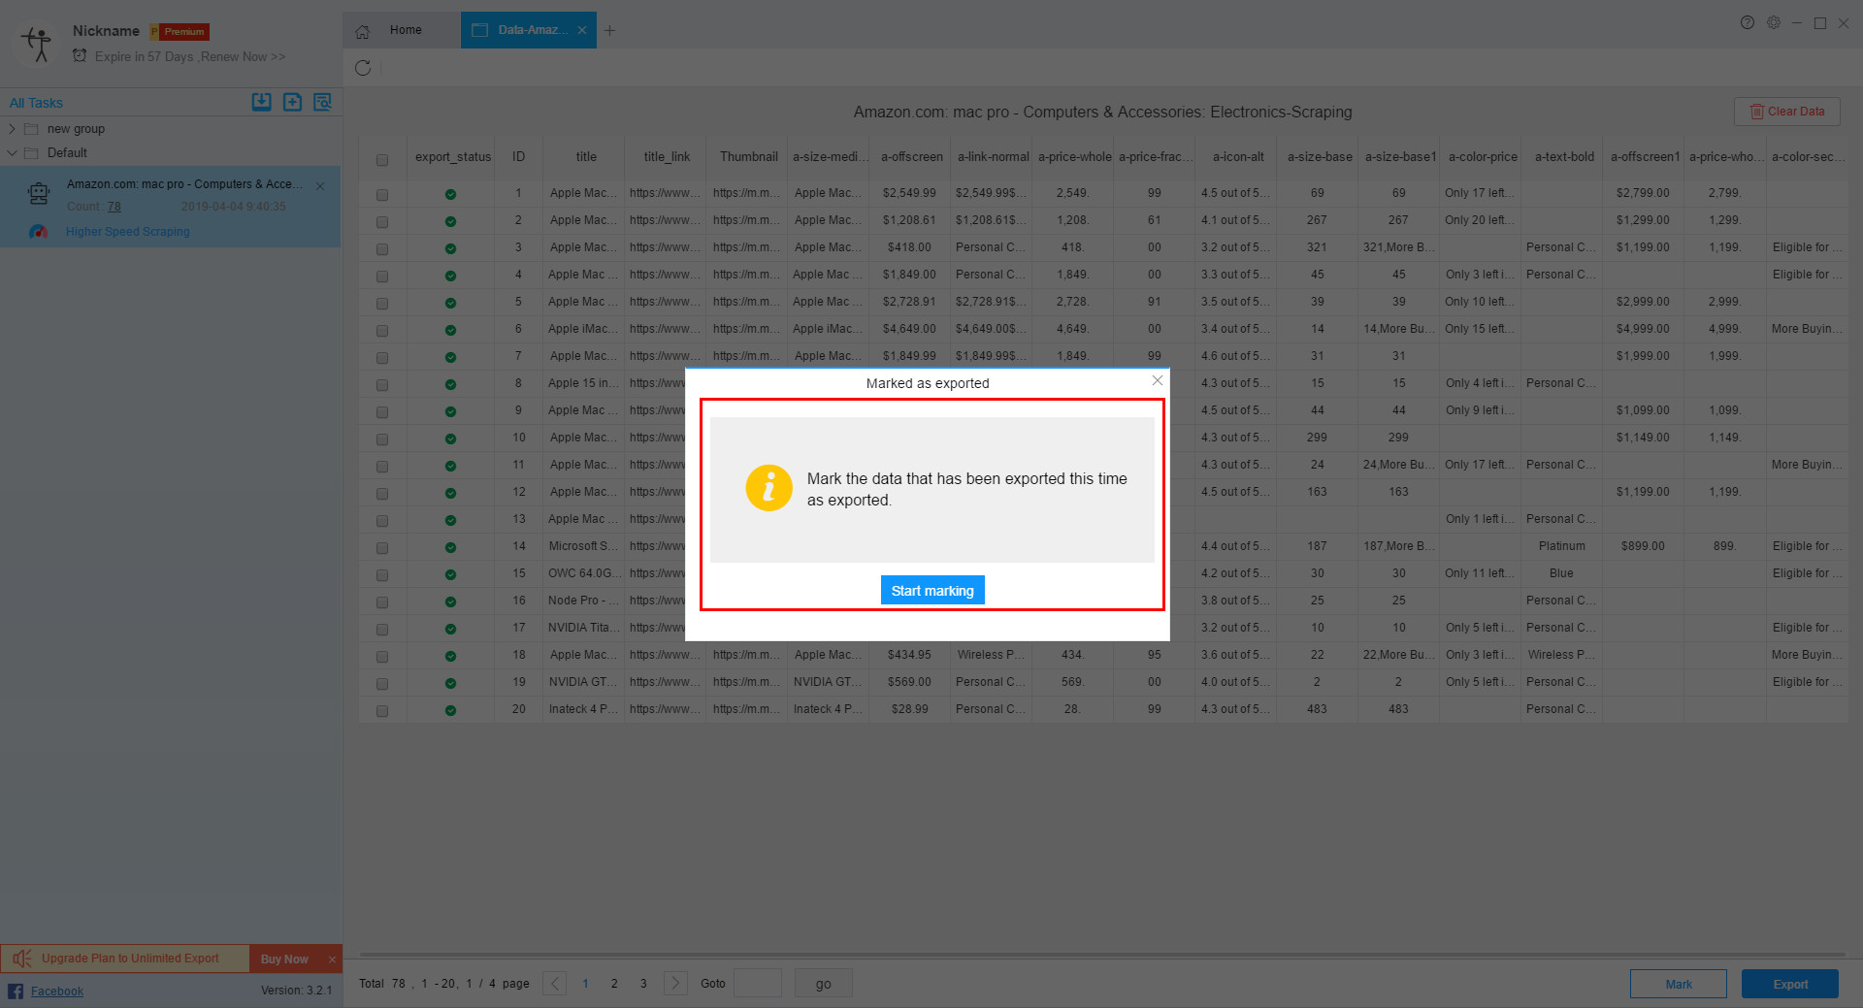Check the checkbox for row 20
The width and height of the screenshot is (1863, 1008).
(x=382, y=710)
